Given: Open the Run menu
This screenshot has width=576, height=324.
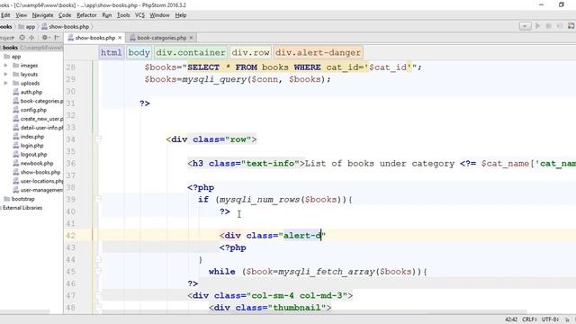Looking at the screenshot, I should point(106,15).
